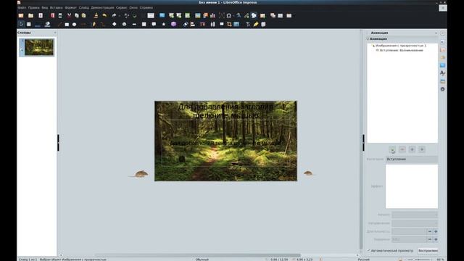This screenshot has height=261, width=464.
Task: Open the Слайд menu
Action: point(84,8)
